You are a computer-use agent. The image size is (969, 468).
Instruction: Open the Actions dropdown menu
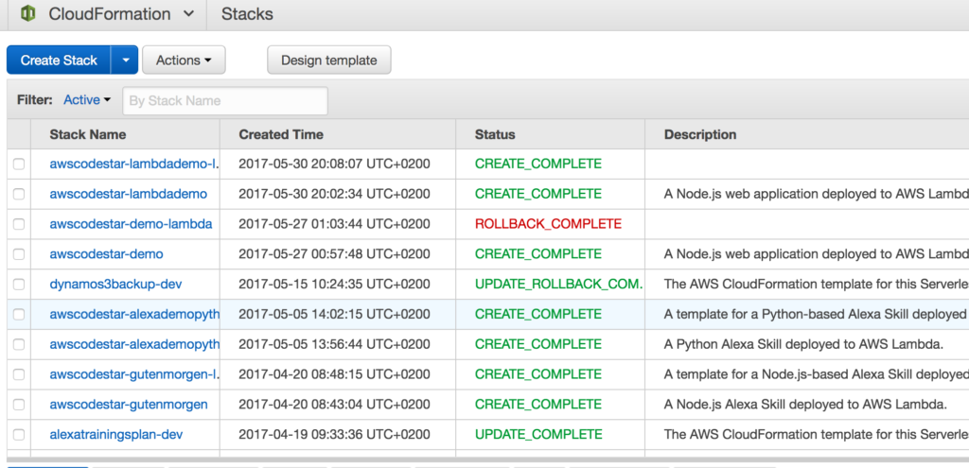(x=184, y=60)
